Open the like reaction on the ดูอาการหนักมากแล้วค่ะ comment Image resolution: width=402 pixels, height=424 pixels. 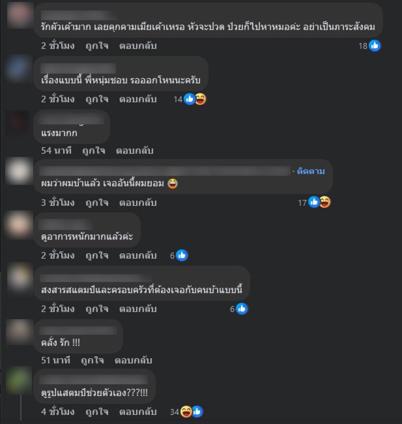[x=182, y=255]
